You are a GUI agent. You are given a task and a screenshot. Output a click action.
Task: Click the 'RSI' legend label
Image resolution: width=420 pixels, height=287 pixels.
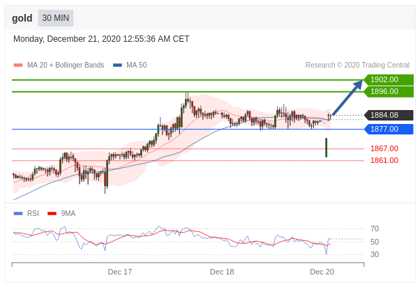click(33, 213)
